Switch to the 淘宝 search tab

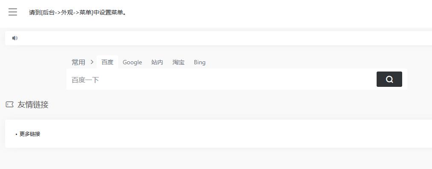click(x=178, y=62)
